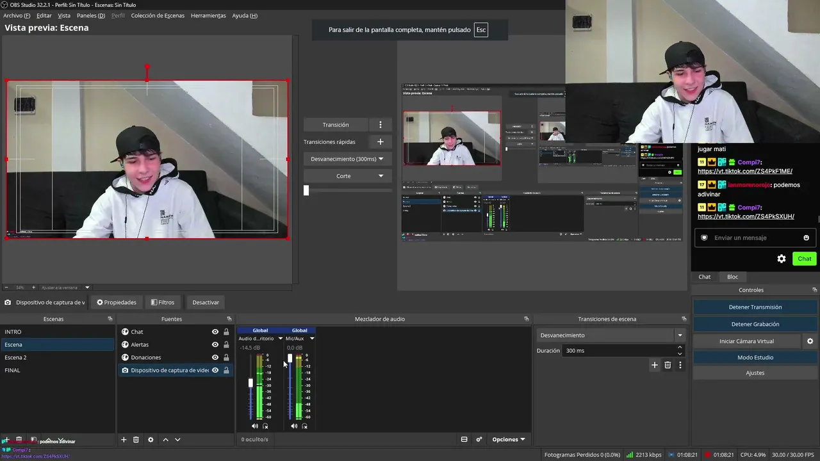The height and width of the screenshot is (461, 820).
Task: Hide the Donaciones source
Action: pyautogui.click(x=215, y=357)
